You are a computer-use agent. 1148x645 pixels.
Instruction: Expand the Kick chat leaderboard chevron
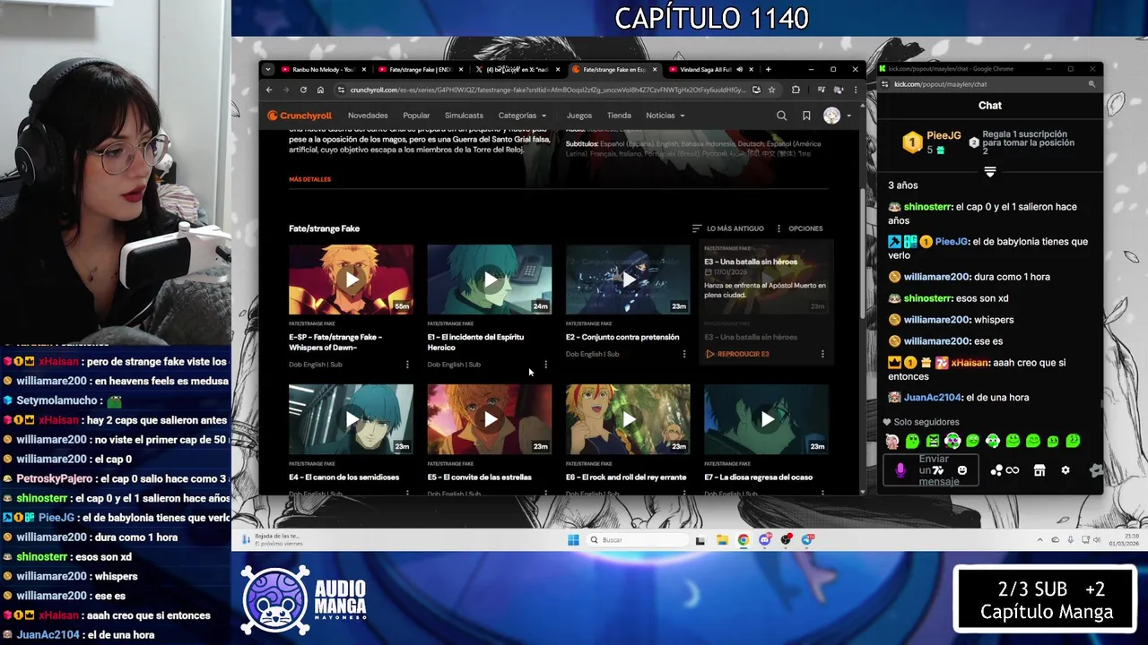990,171
